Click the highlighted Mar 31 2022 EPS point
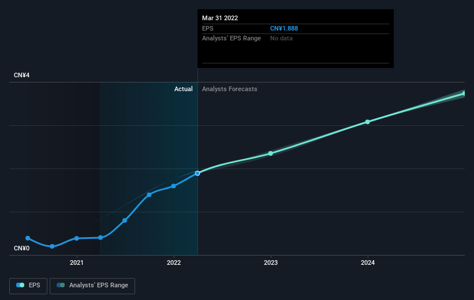 point(197,173)
